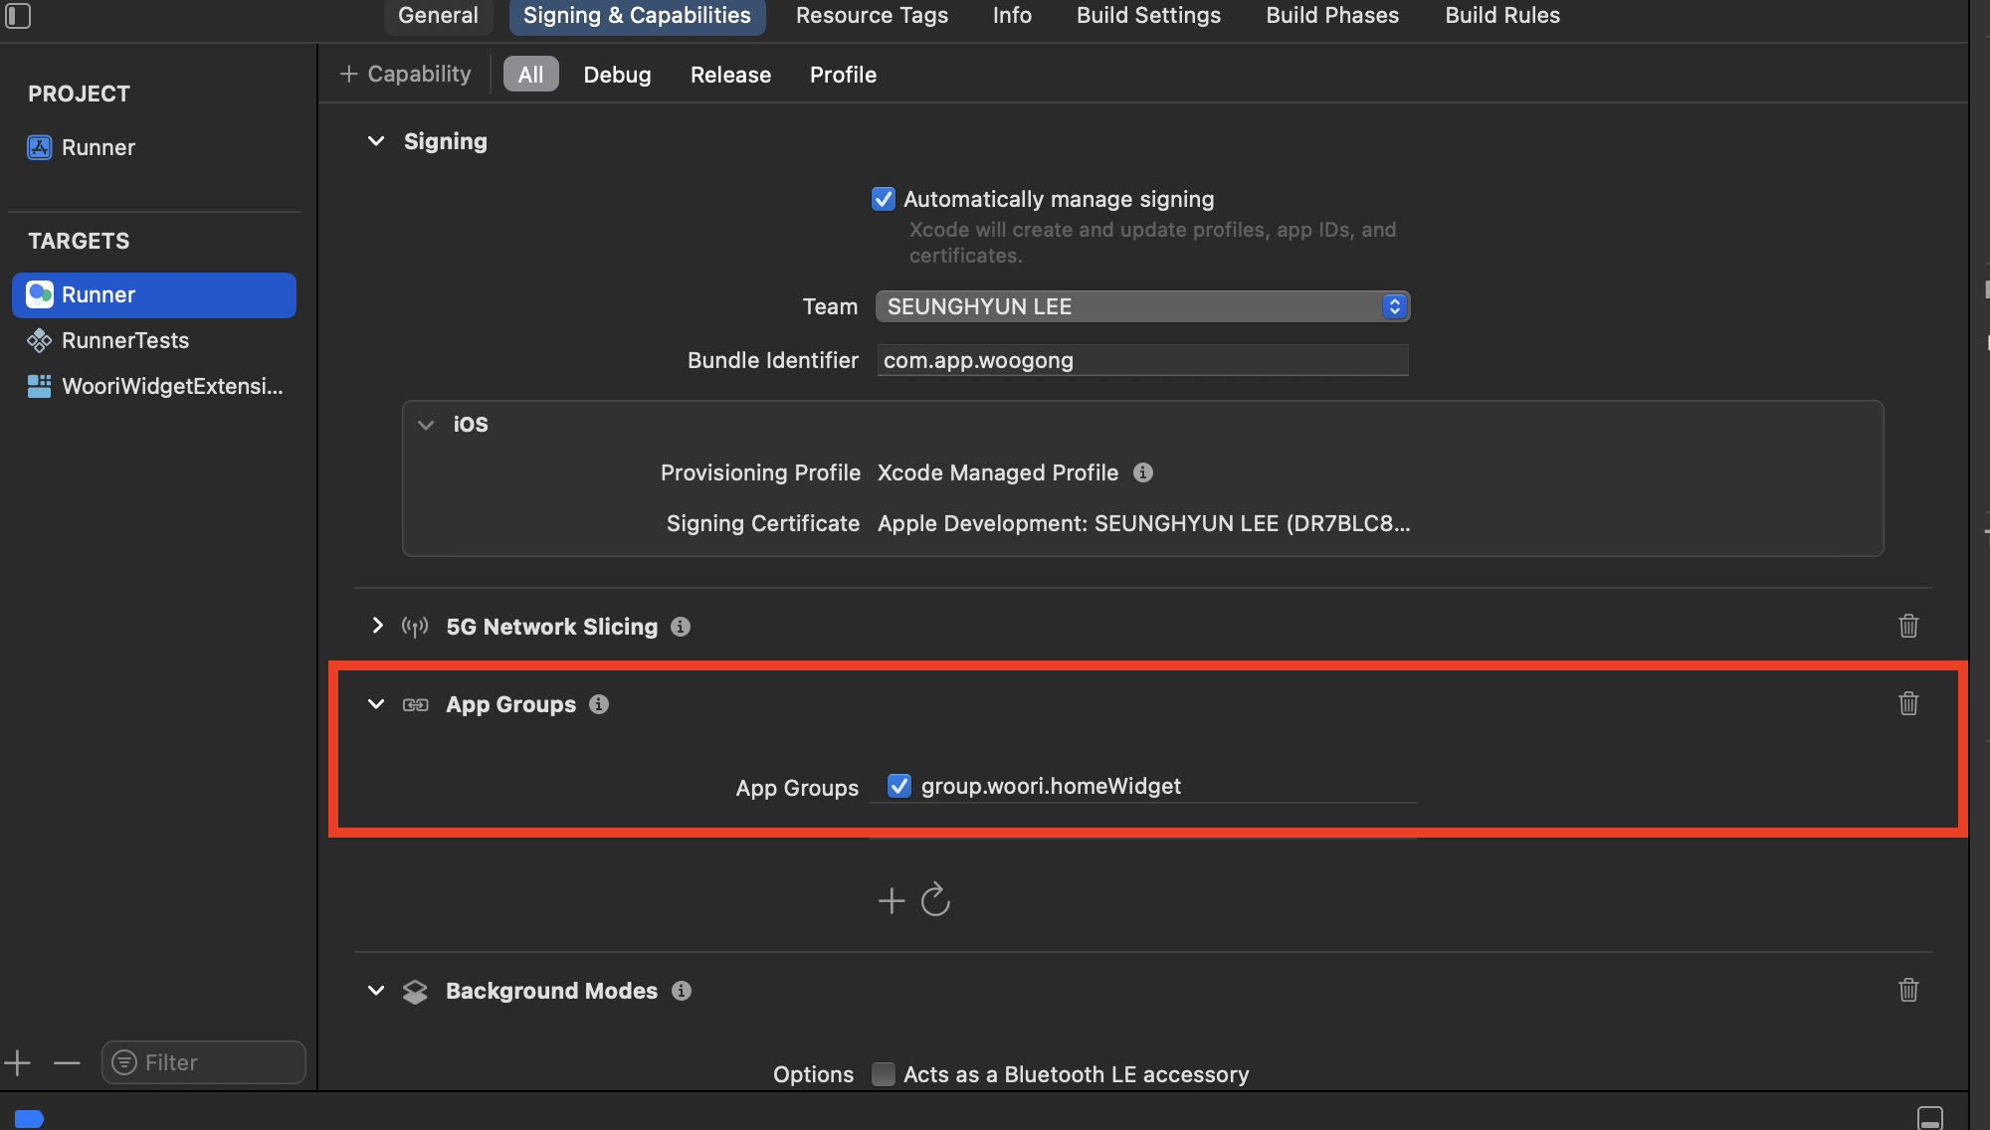Toggle the navigator sidebar icon at top left
Screen dimensions: 1990x1130
click(18, 16)
